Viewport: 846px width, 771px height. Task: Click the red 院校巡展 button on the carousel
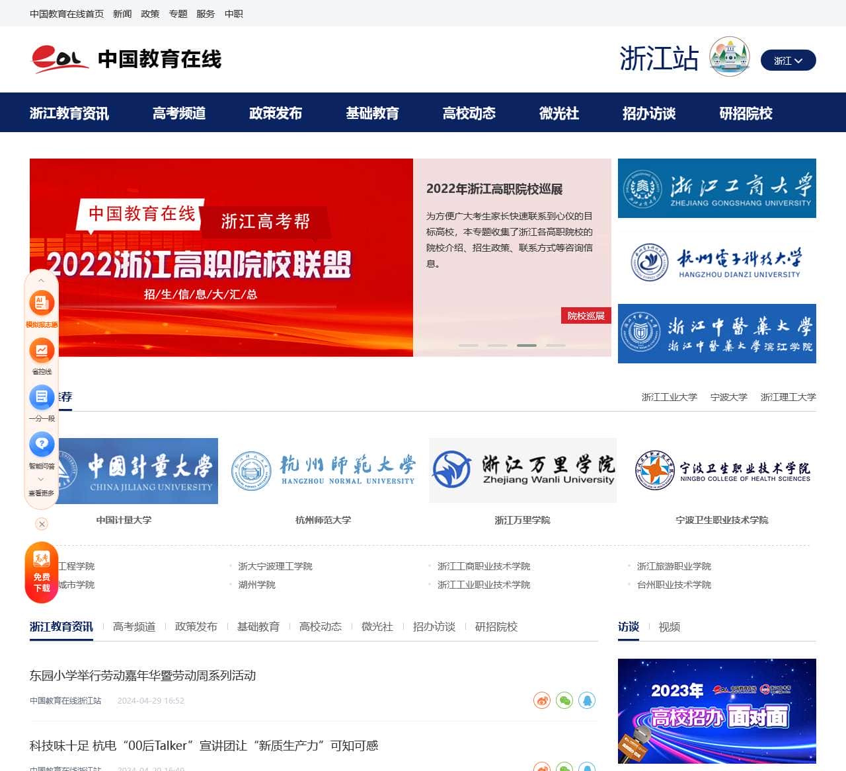[586, 316]
